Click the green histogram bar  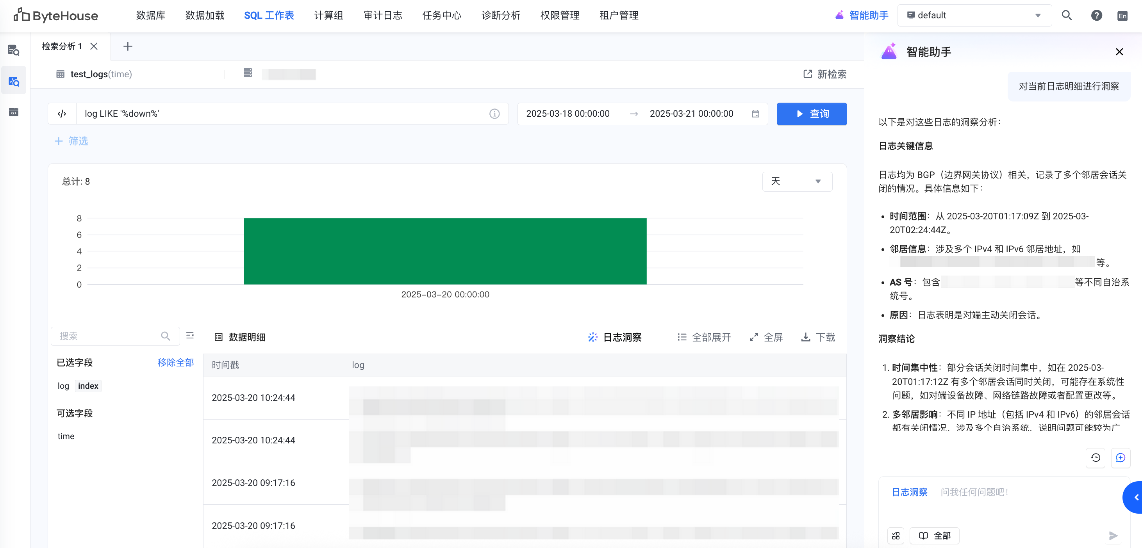point(444,251)
